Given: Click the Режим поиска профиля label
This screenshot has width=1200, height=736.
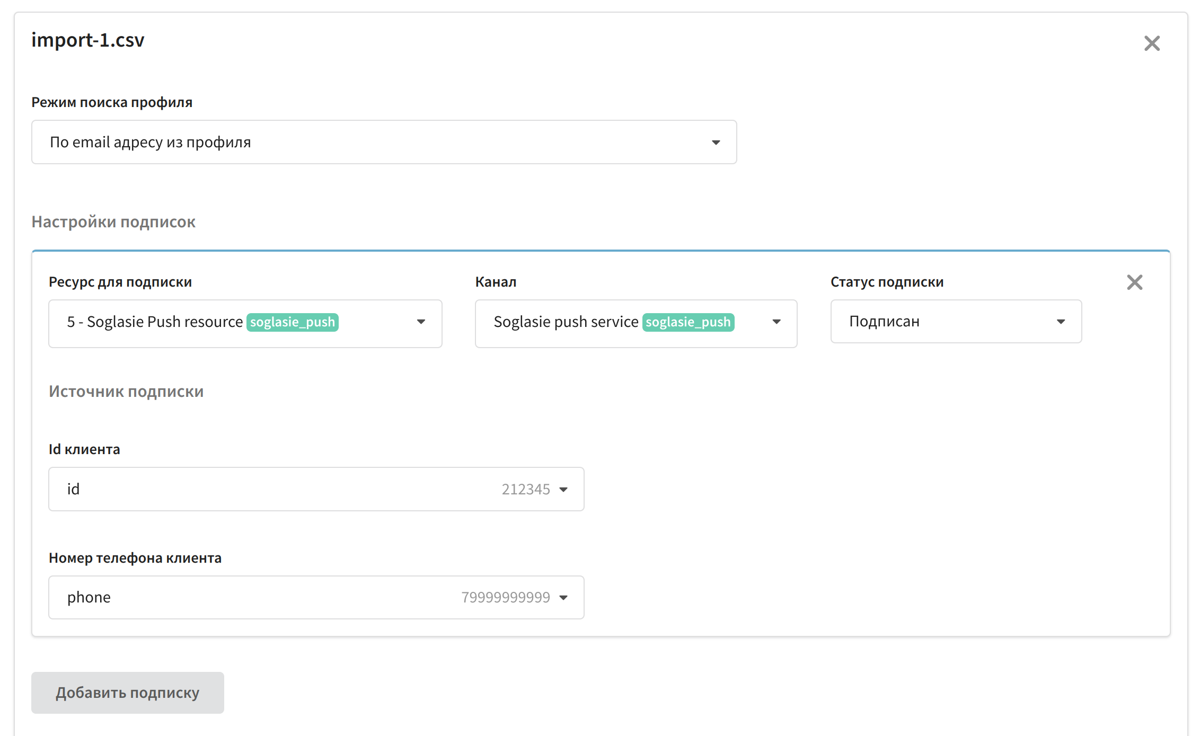Looking at the screenshot, I should 112,102.
